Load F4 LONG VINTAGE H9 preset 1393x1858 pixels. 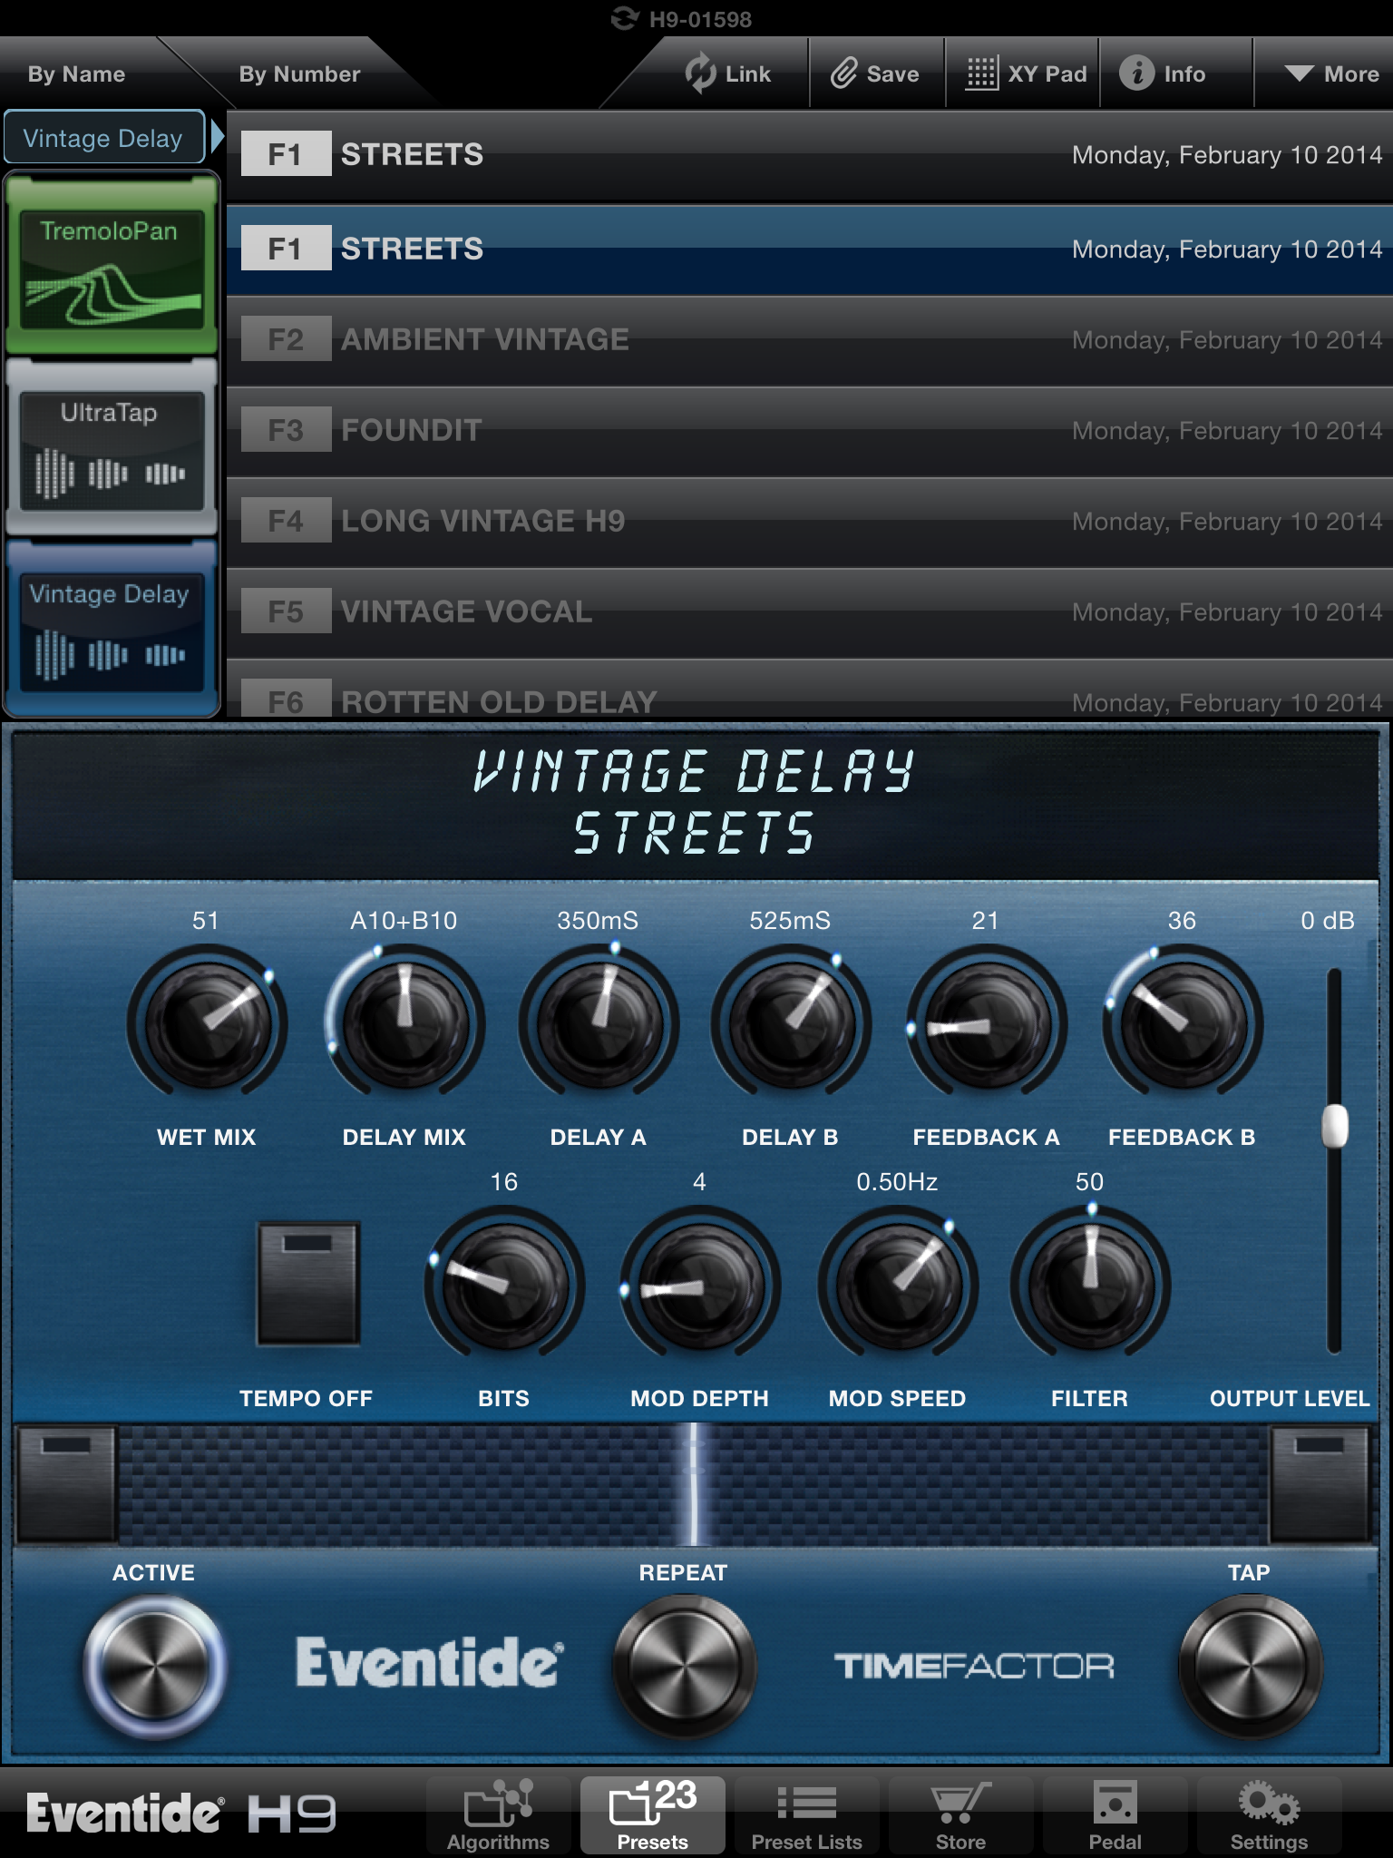[809, 521]
